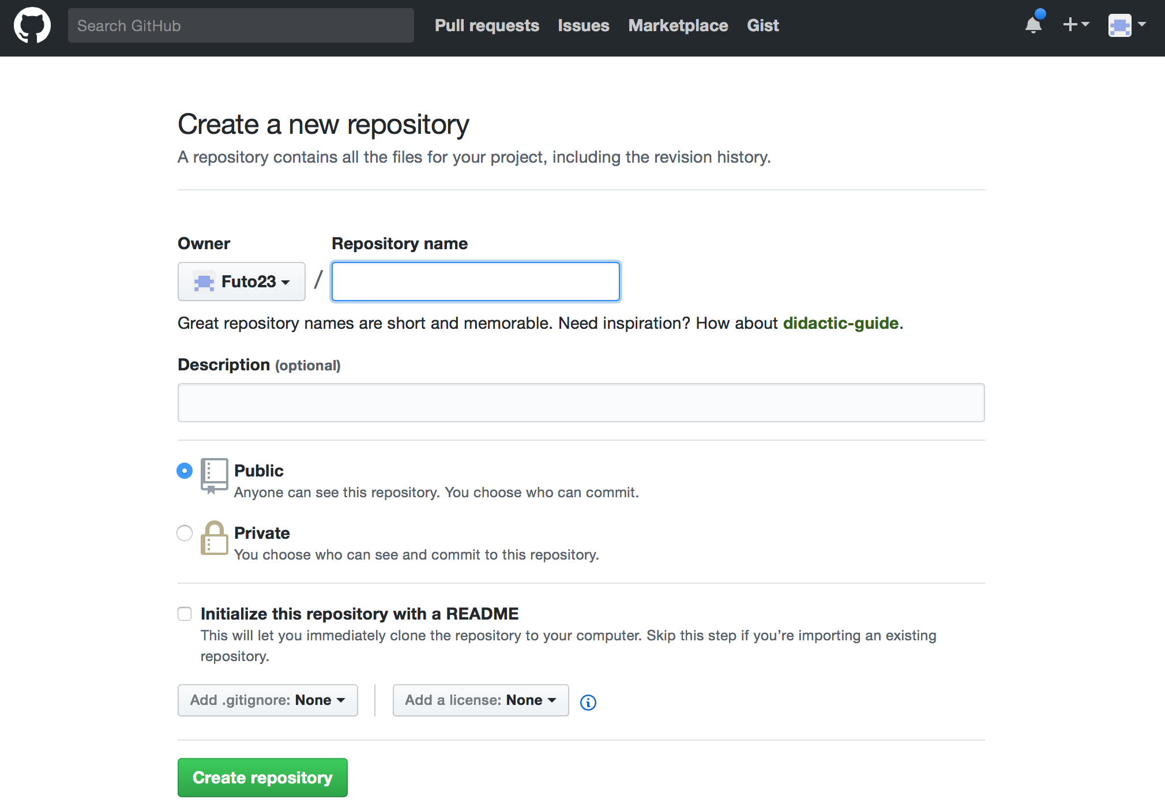Open the Add .gitignore dropdown
This screenshot has width=1165, height=803.
(x=268, y=700)
